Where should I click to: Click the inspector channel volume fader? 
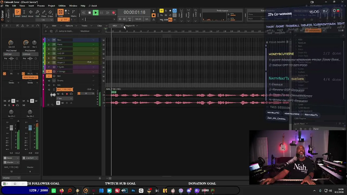point(11,128)
